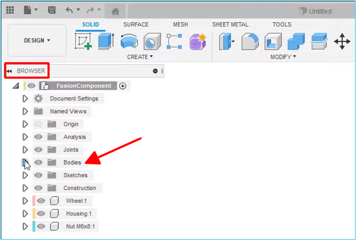Click the browser panel minus options button
Viewport: 356px width, 240px height.
click(155, 71)
